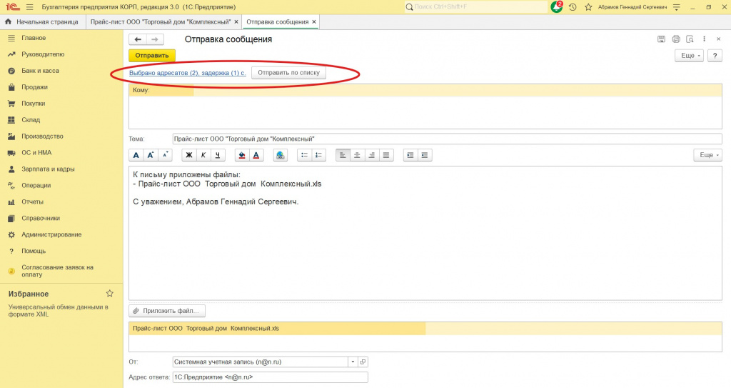
Task: Click the yellow Отправить button
Action: tap(152, 56)
